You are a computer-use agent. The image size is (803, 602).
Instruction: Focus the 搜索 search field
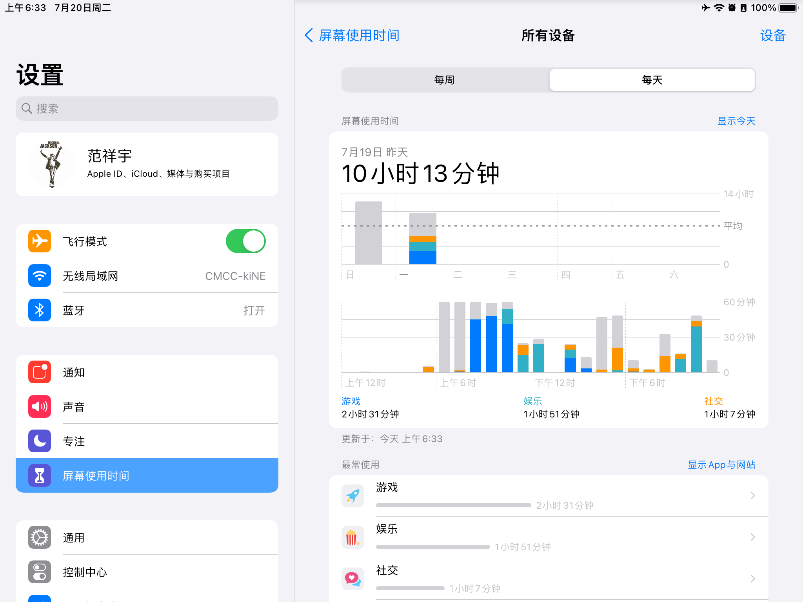pos(147,109)
